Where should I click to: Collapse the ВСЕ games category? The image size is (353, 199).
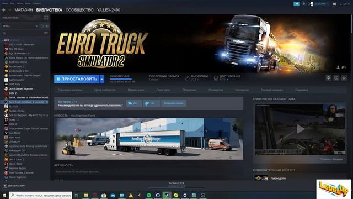[3, 40]
